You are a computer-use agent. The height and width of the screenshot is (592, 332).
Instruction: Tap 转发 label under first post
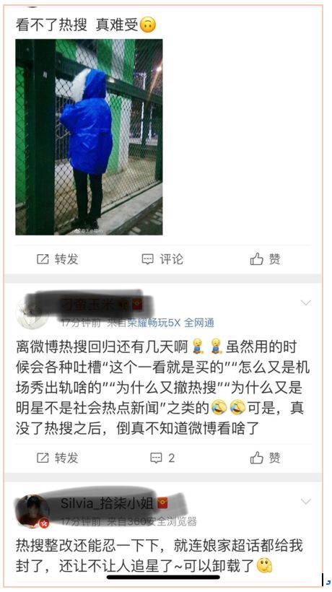[x=66, y=259]
